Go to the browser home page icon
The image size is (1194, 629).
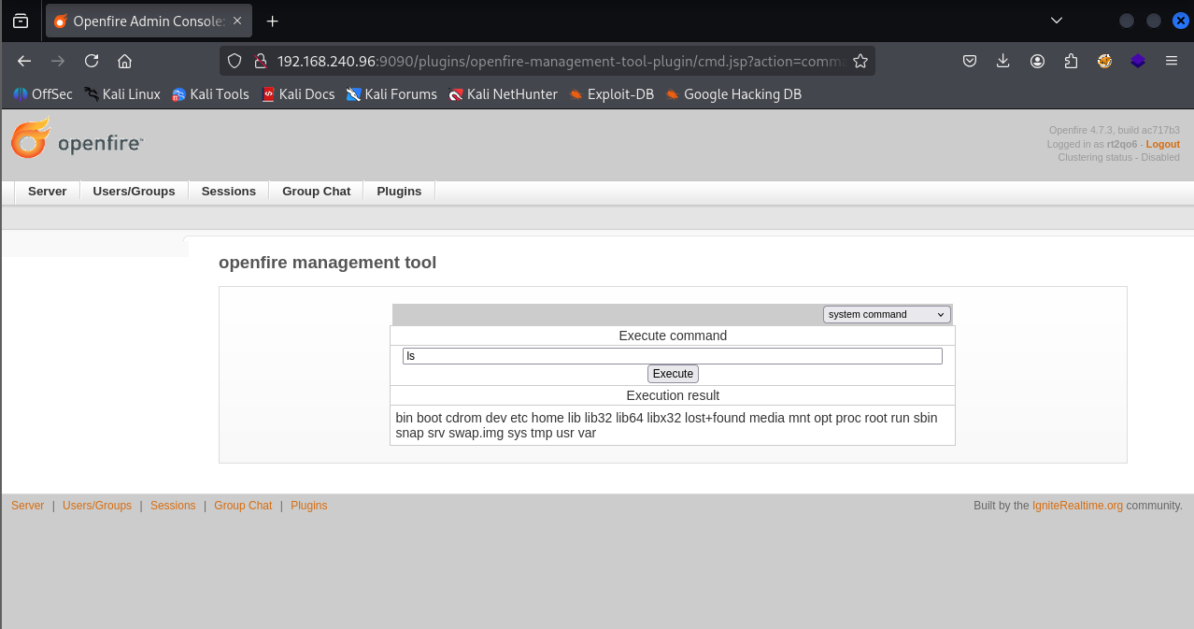[x=124, y=61]
